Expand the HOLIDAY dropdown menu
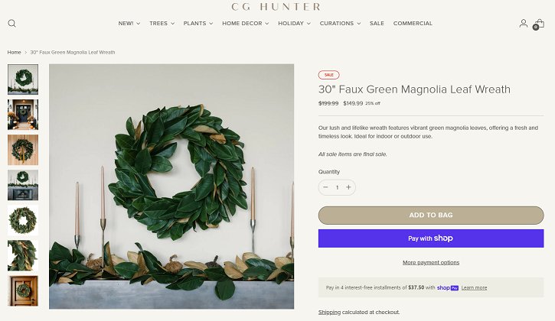 [x=294, y=24]
